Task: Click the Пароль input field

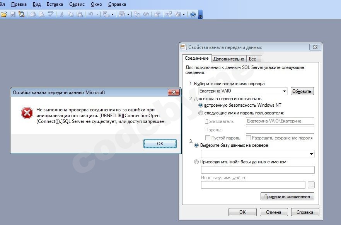Action: coord(280,130)
